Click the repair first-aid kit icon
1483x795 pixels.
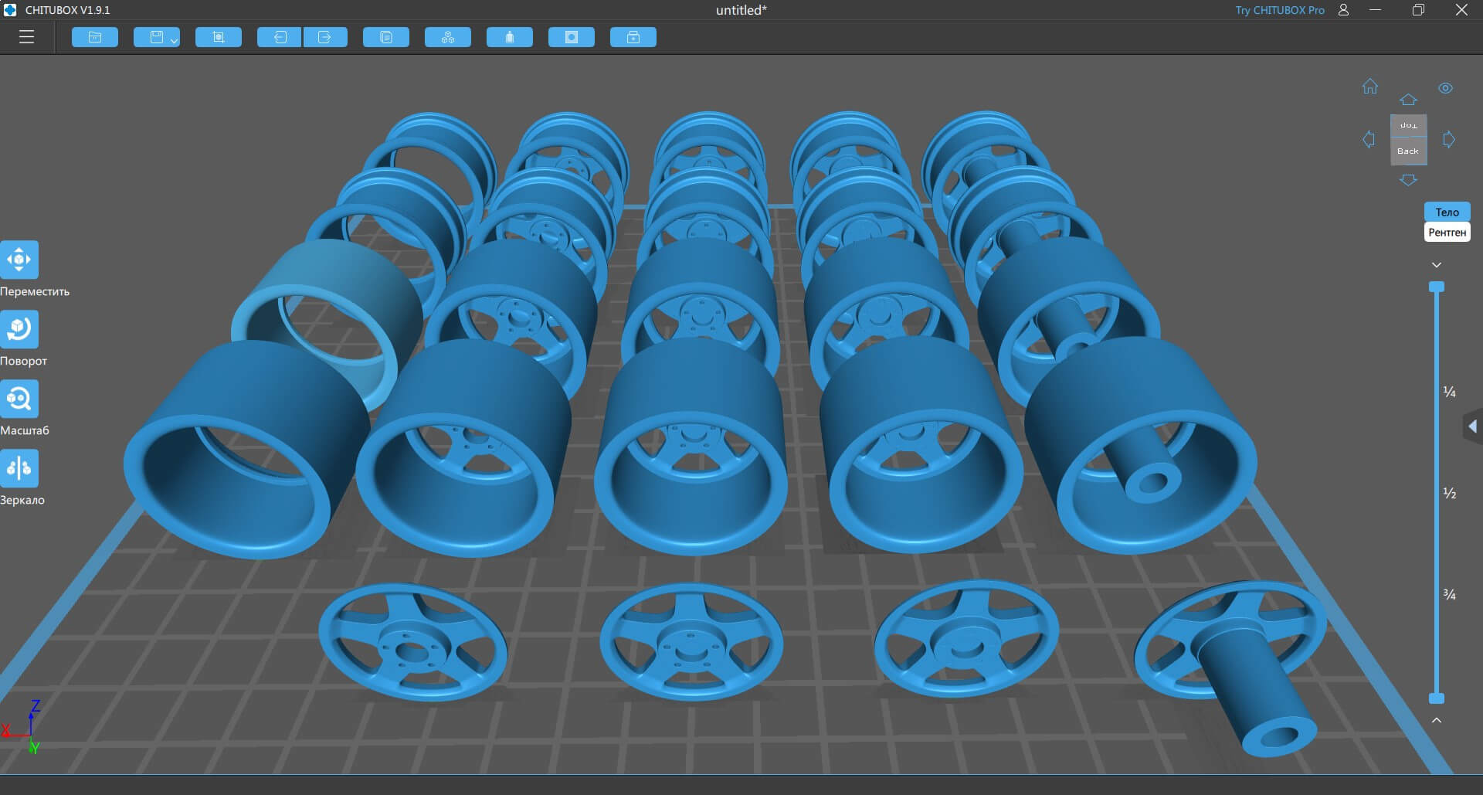[x=633, y=37]
